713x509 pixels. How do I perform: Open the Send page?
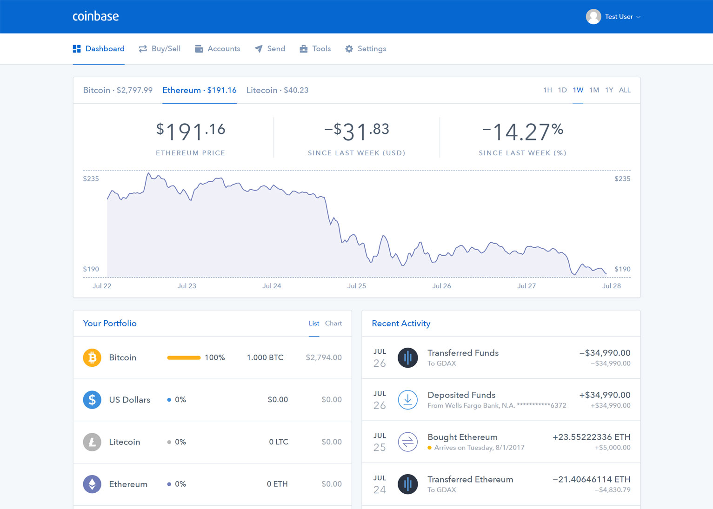tap(270, 49)
